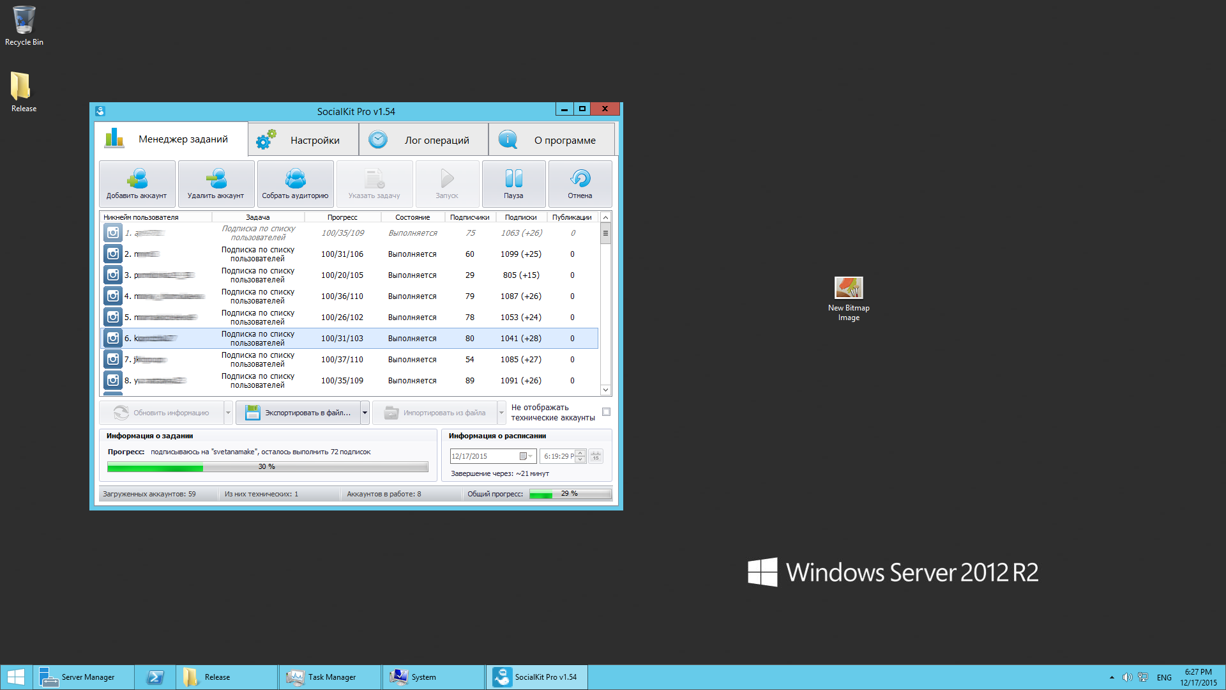Click the Задача column header
1226x690 pixels.
point(257,217)
